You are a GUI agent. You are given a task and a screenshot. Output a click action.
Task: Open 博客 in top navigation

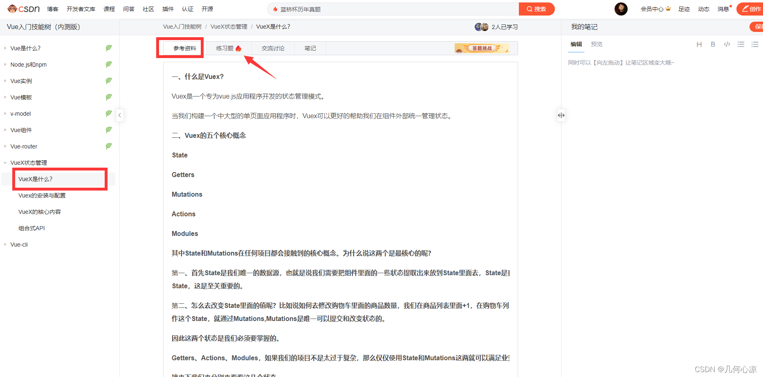click(53, 9)
